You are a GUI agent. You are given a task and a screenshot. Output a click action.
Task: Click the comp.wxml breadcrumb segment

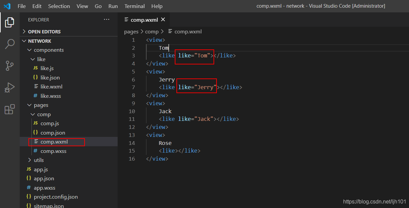[188, 31]
